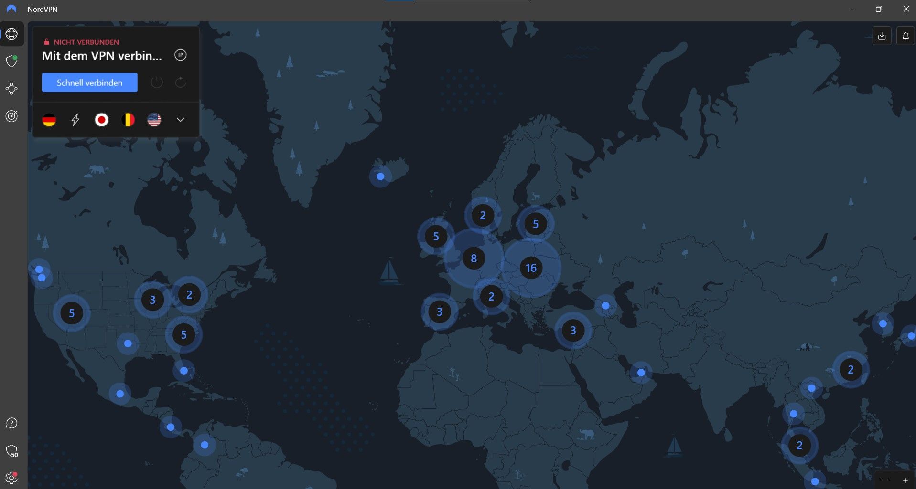Image resolution: width=916 pixels, height=489 pixels.
Task: Open the 2-server cluster near Malaysia
Action: [x=799, y=445]
